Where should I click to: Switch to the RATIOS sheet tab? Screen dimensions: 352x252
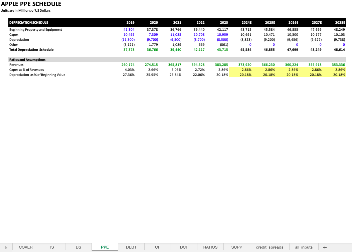(210, 247)
